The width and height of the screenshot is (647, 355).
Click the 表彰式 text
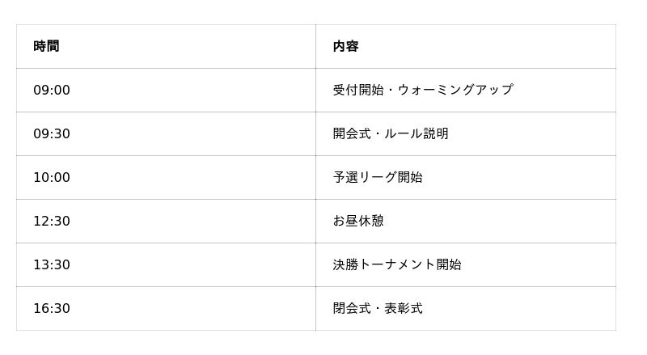click(404, 309)
